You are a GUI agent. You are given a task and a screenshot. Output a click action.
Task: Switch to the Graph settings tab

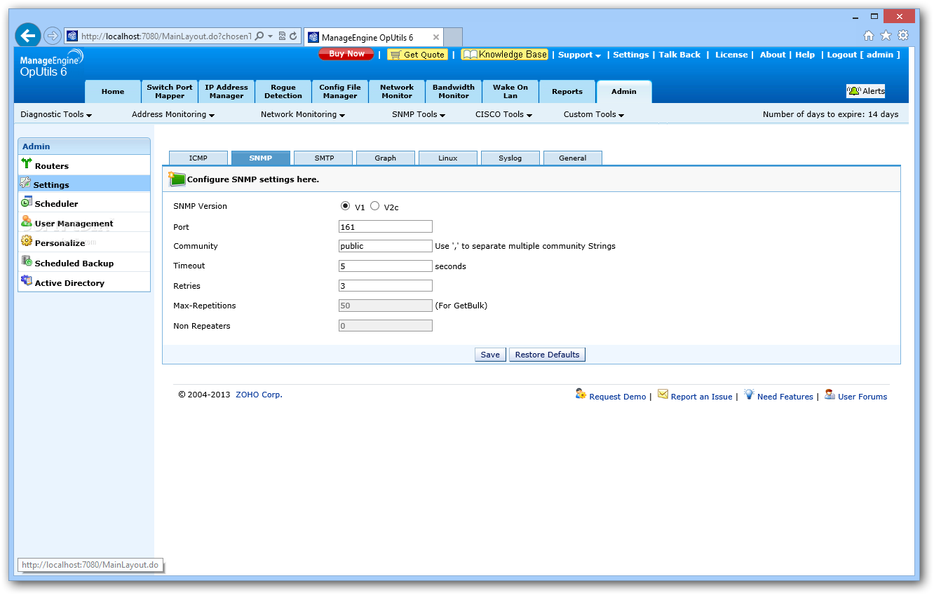tap(386, 158)
